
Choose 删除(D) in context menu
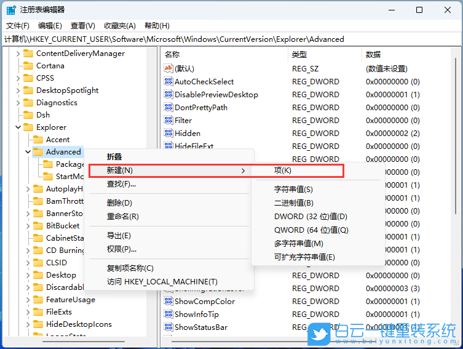[169, 203]
